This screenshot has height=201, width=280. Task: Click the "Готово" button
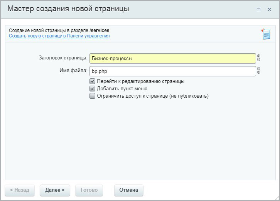coord(89,190)
